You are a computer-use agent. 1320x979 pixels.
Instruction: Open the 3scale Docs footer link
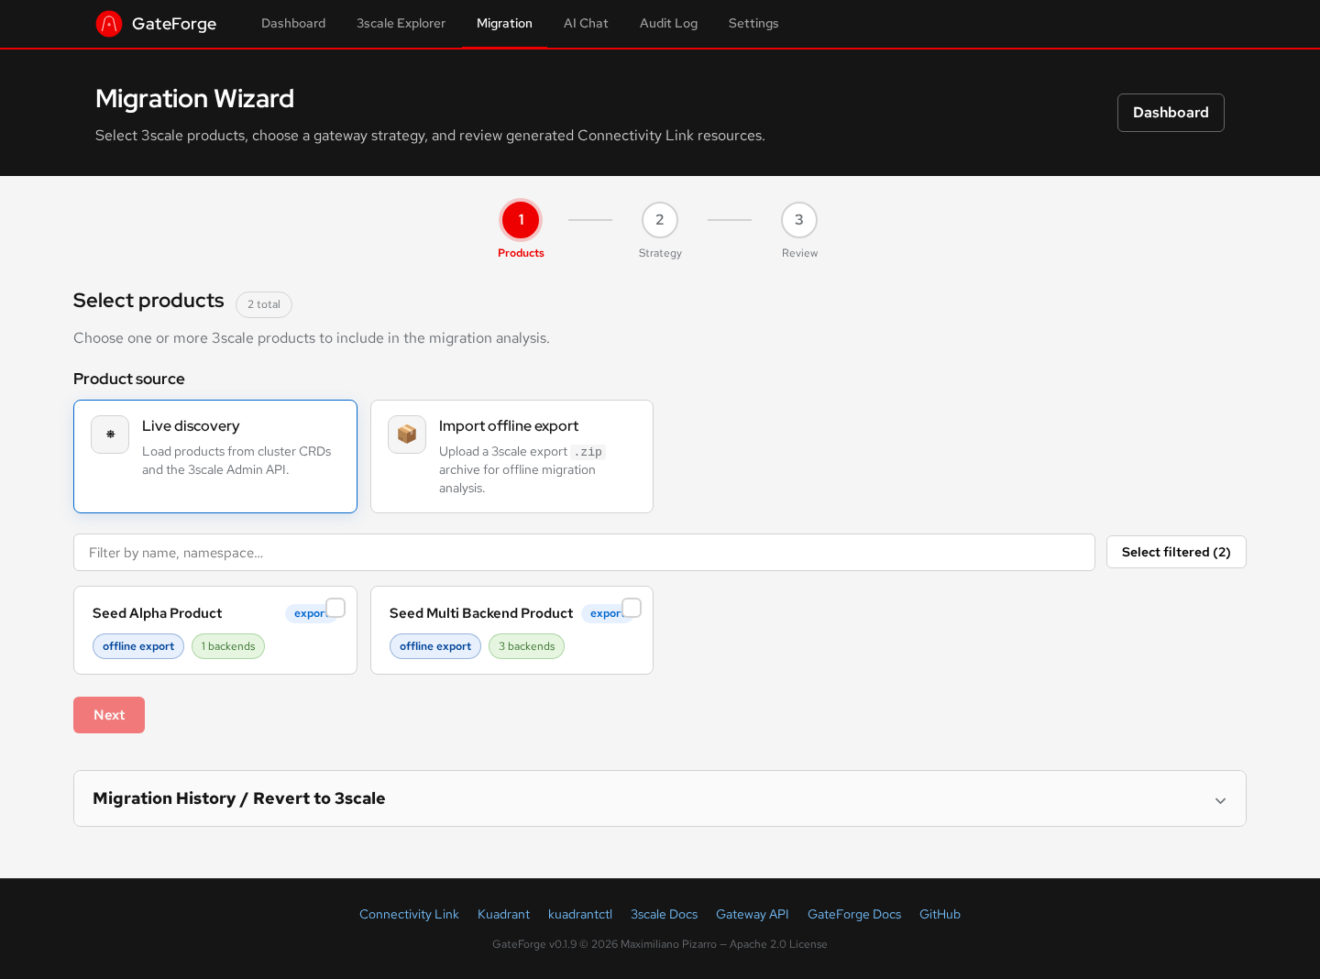click(x=664, y=914)
